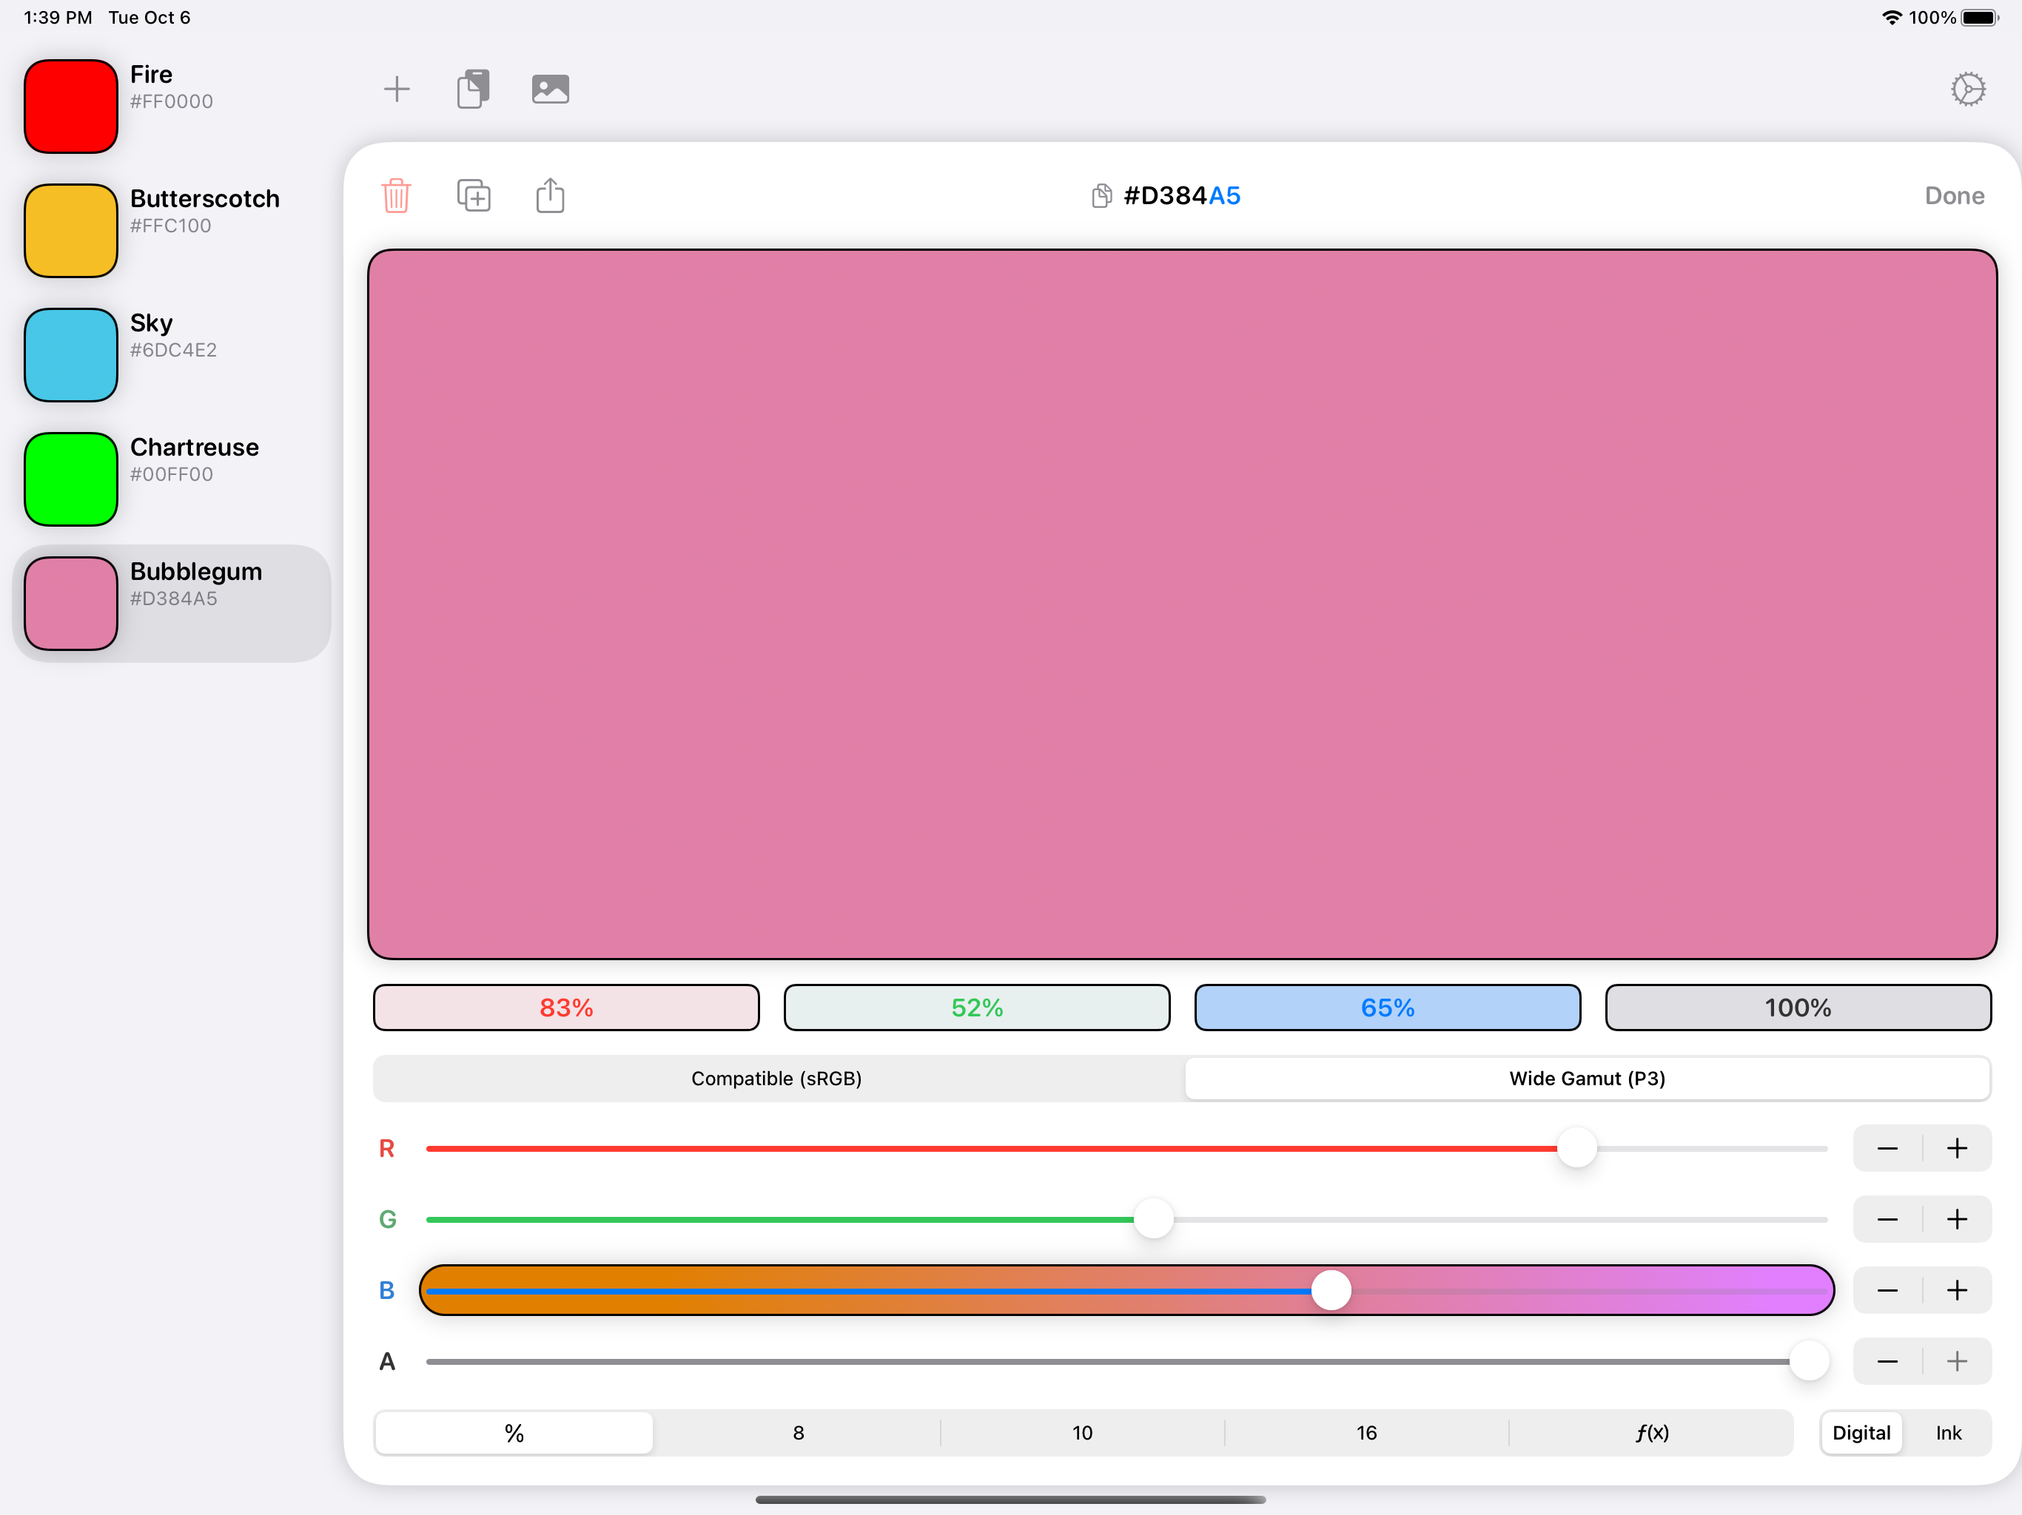Click the paste from clipboard icon
The width and height of the screenshot is (2022, 1515).
coord(473,89)
